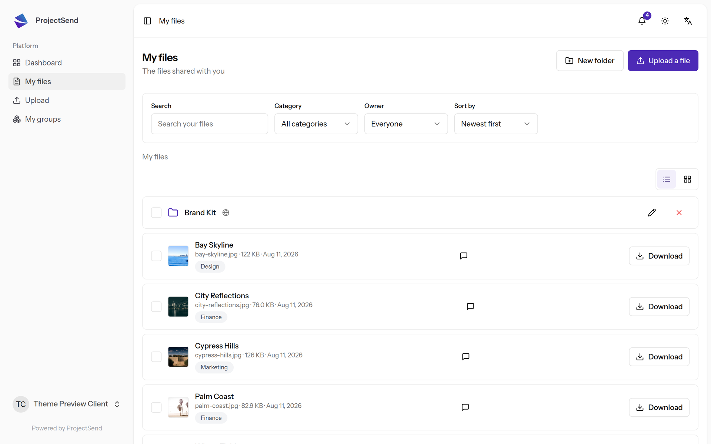Follow the Powered by ProjectSend link
The width and height of the screenshot is (711, 444).
pyautogui.click(x=67, y=428)
